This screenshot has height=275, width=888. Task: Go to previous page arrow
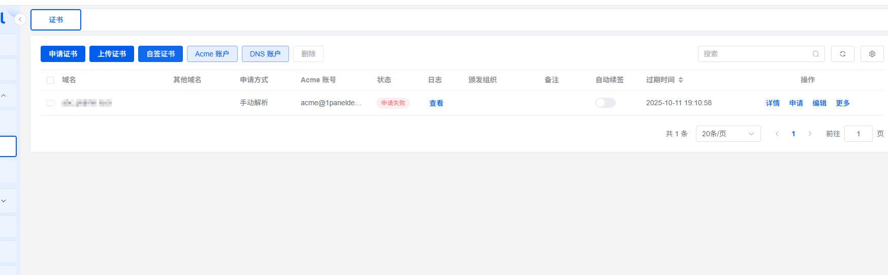pyautogui.click(x=777, y=134)
